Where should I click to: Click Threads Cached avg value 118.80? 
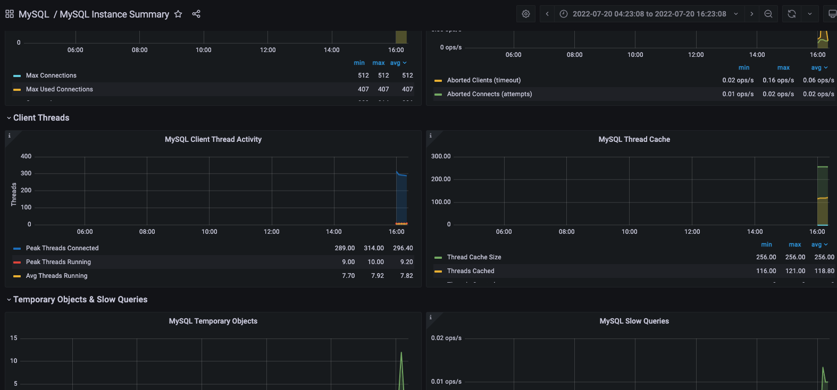click(x=824, y=271)
